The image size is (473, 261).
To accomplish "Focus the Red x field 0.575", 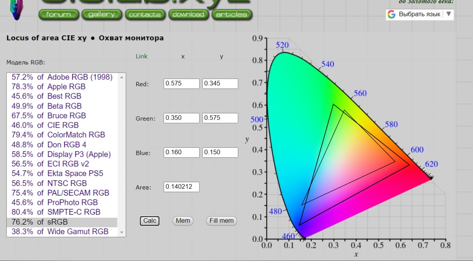I will (182, 84).
